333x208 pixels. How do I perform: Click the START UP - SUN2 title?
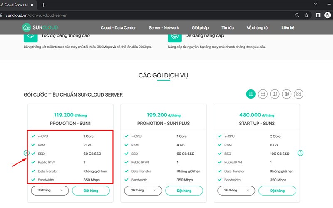point(257,123)
